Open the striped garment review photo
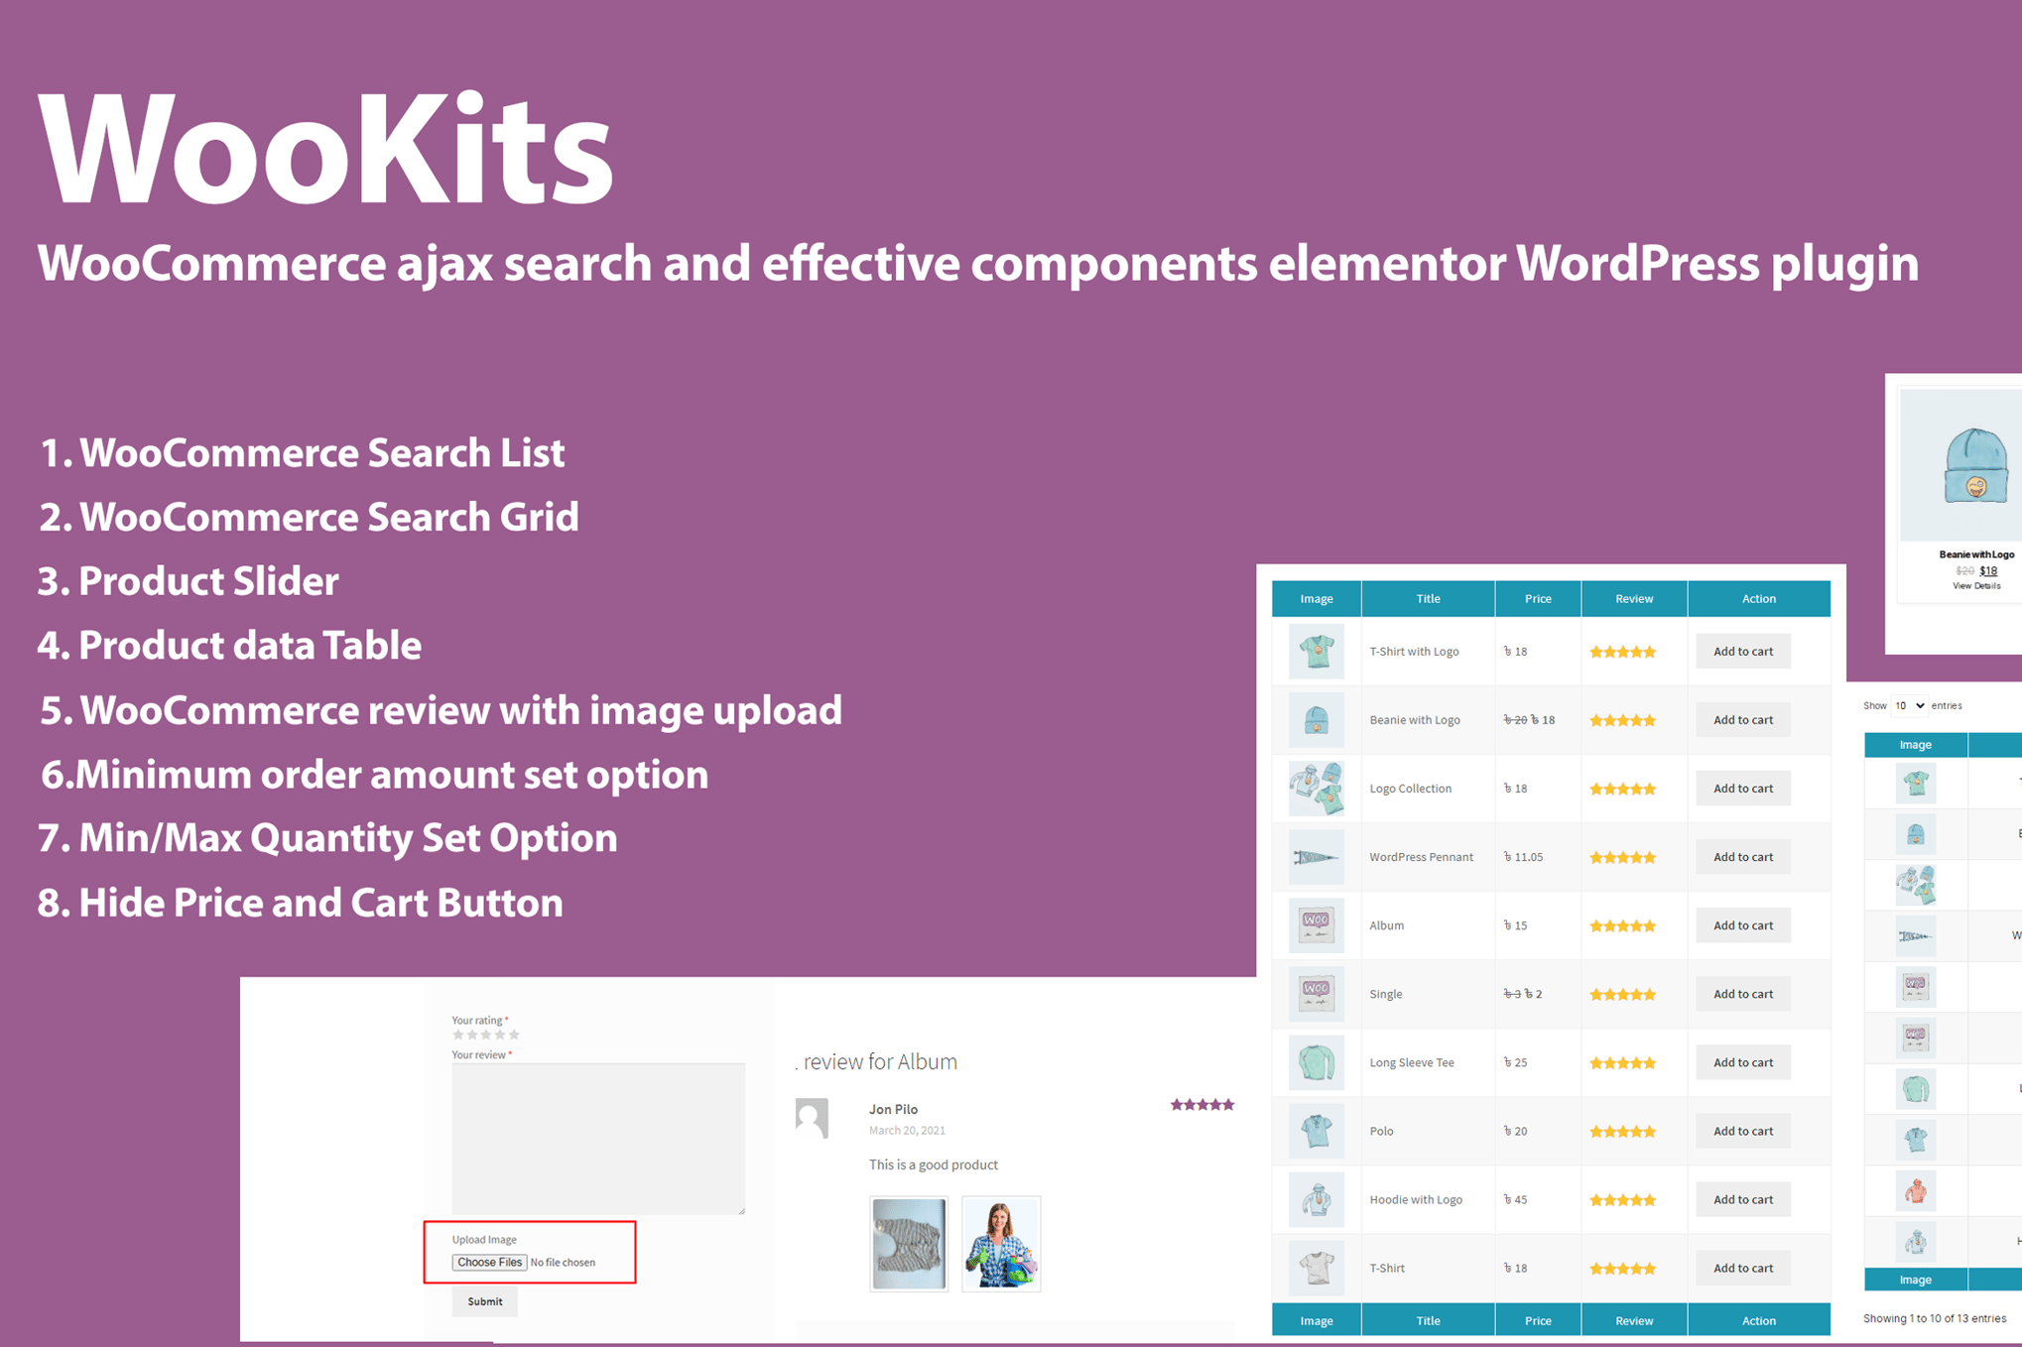Screen dimensions: 2022x1347 (909, 1244)
